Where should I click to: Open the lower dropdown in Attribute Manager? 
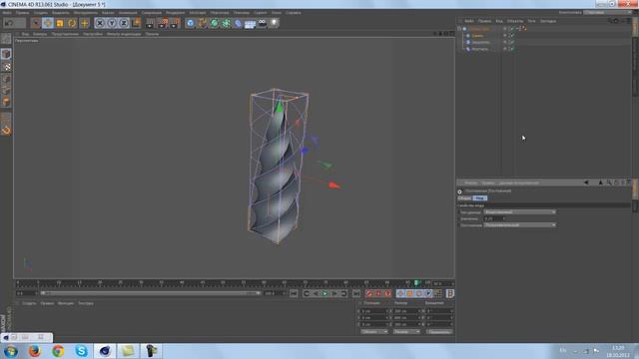(519, 225)
